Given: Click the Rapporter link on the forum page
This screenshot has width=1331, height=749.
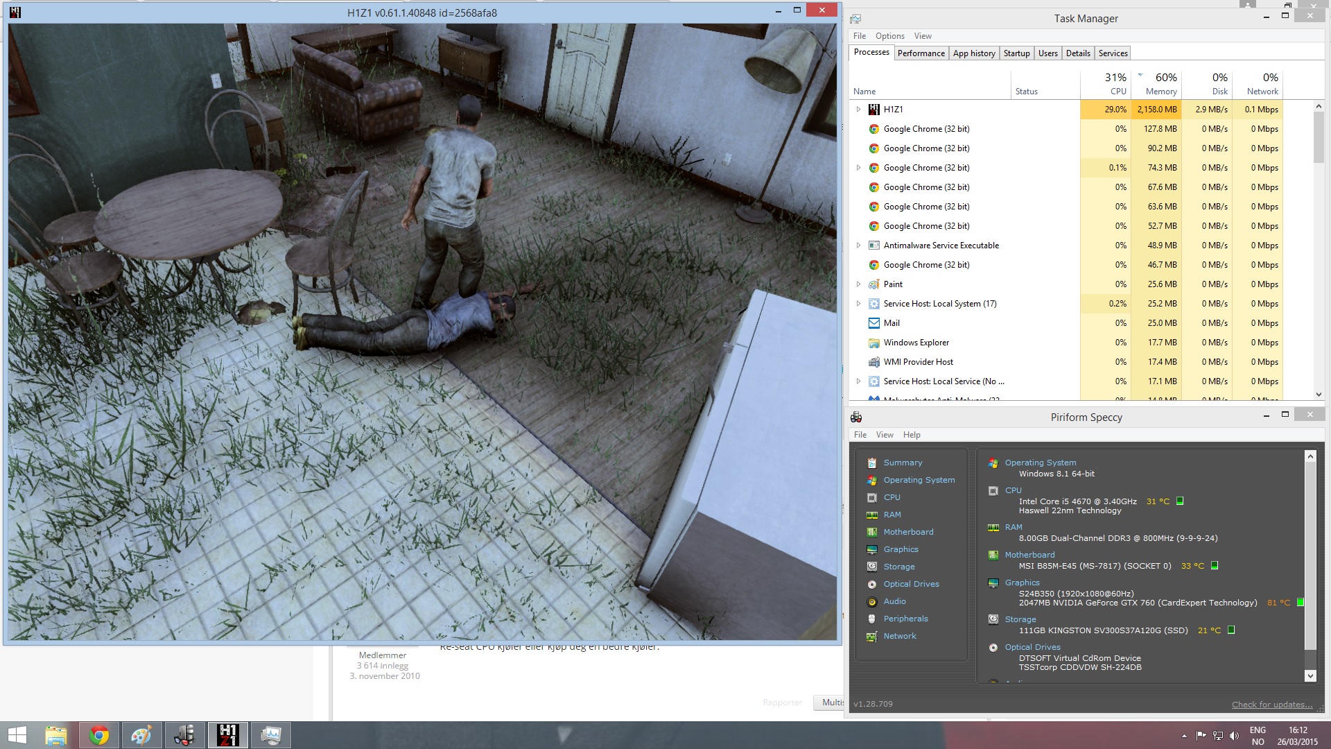Looking at the screenshot, I should [782, 703].
